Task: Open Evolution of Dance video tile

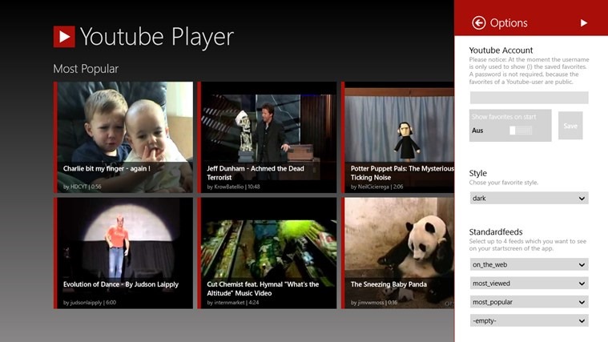Action: [x=123, y=253]
